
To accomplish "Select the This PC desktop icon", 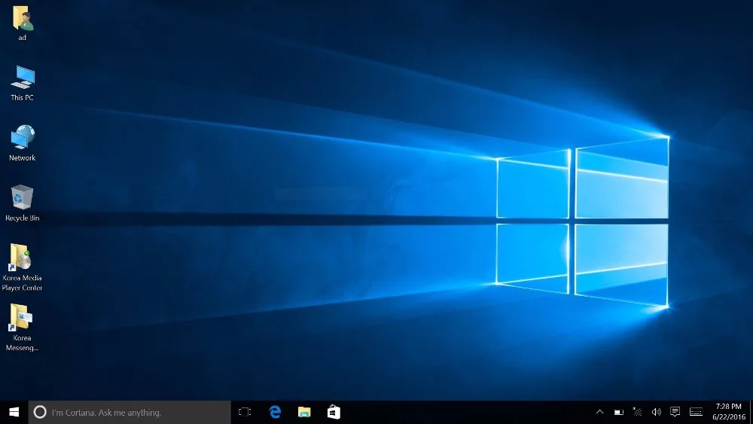I will (x=22, y=77).
